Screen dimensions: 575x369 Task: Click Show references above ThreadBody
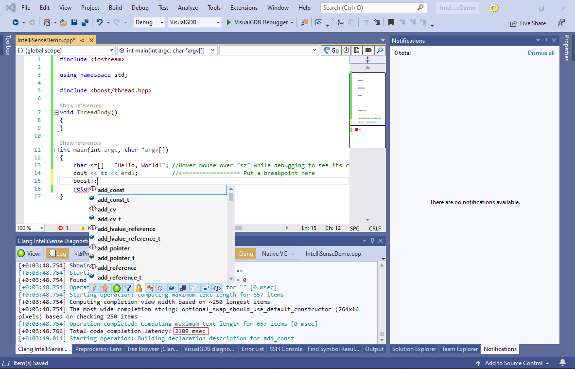(80, 105)
